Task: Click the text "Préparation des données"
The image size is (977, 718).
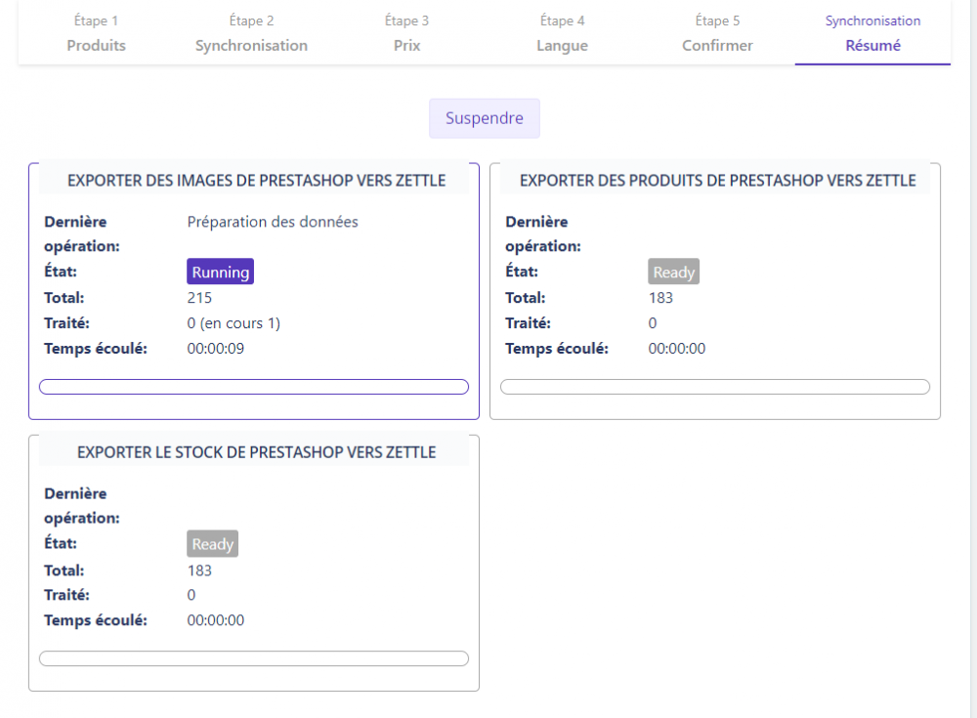Action: pos(273,222)
